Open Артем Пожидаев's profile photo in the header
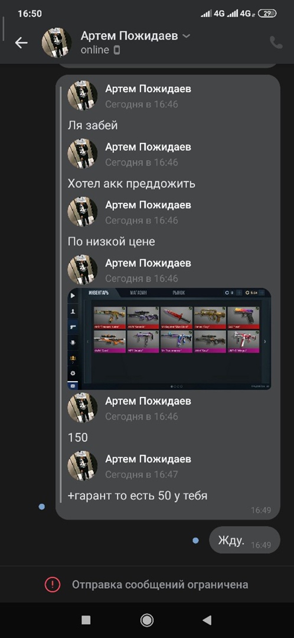 click(57, 43)
